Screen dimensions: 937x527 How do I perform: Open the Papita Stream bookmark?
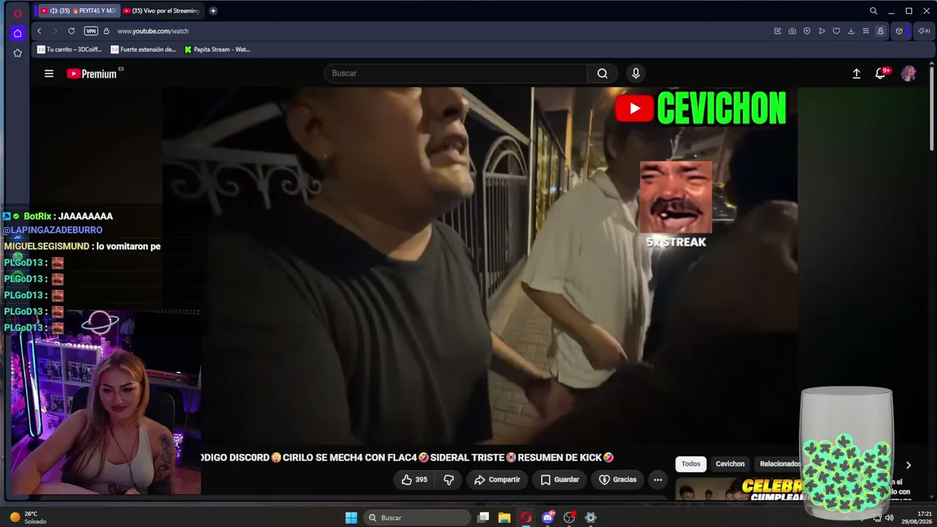[217, 50]
